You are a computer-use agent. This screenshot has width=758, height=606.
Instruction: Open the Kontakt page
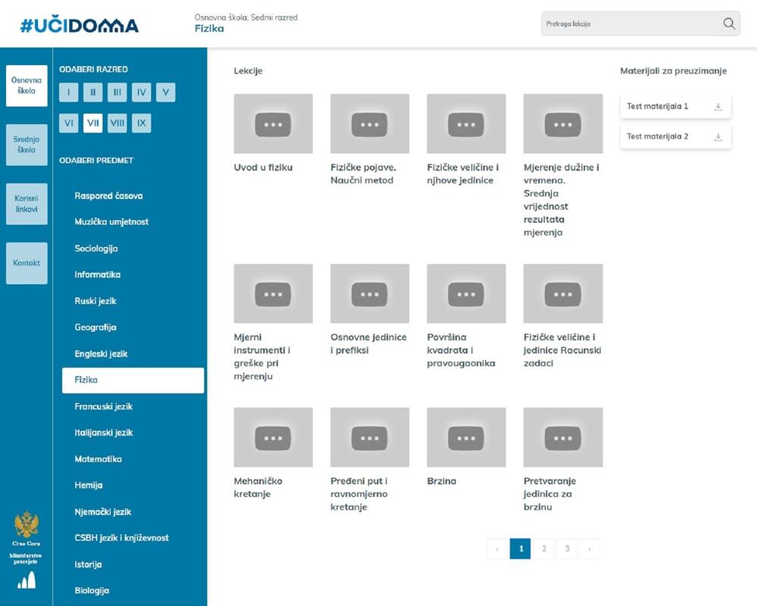[27, 263]
